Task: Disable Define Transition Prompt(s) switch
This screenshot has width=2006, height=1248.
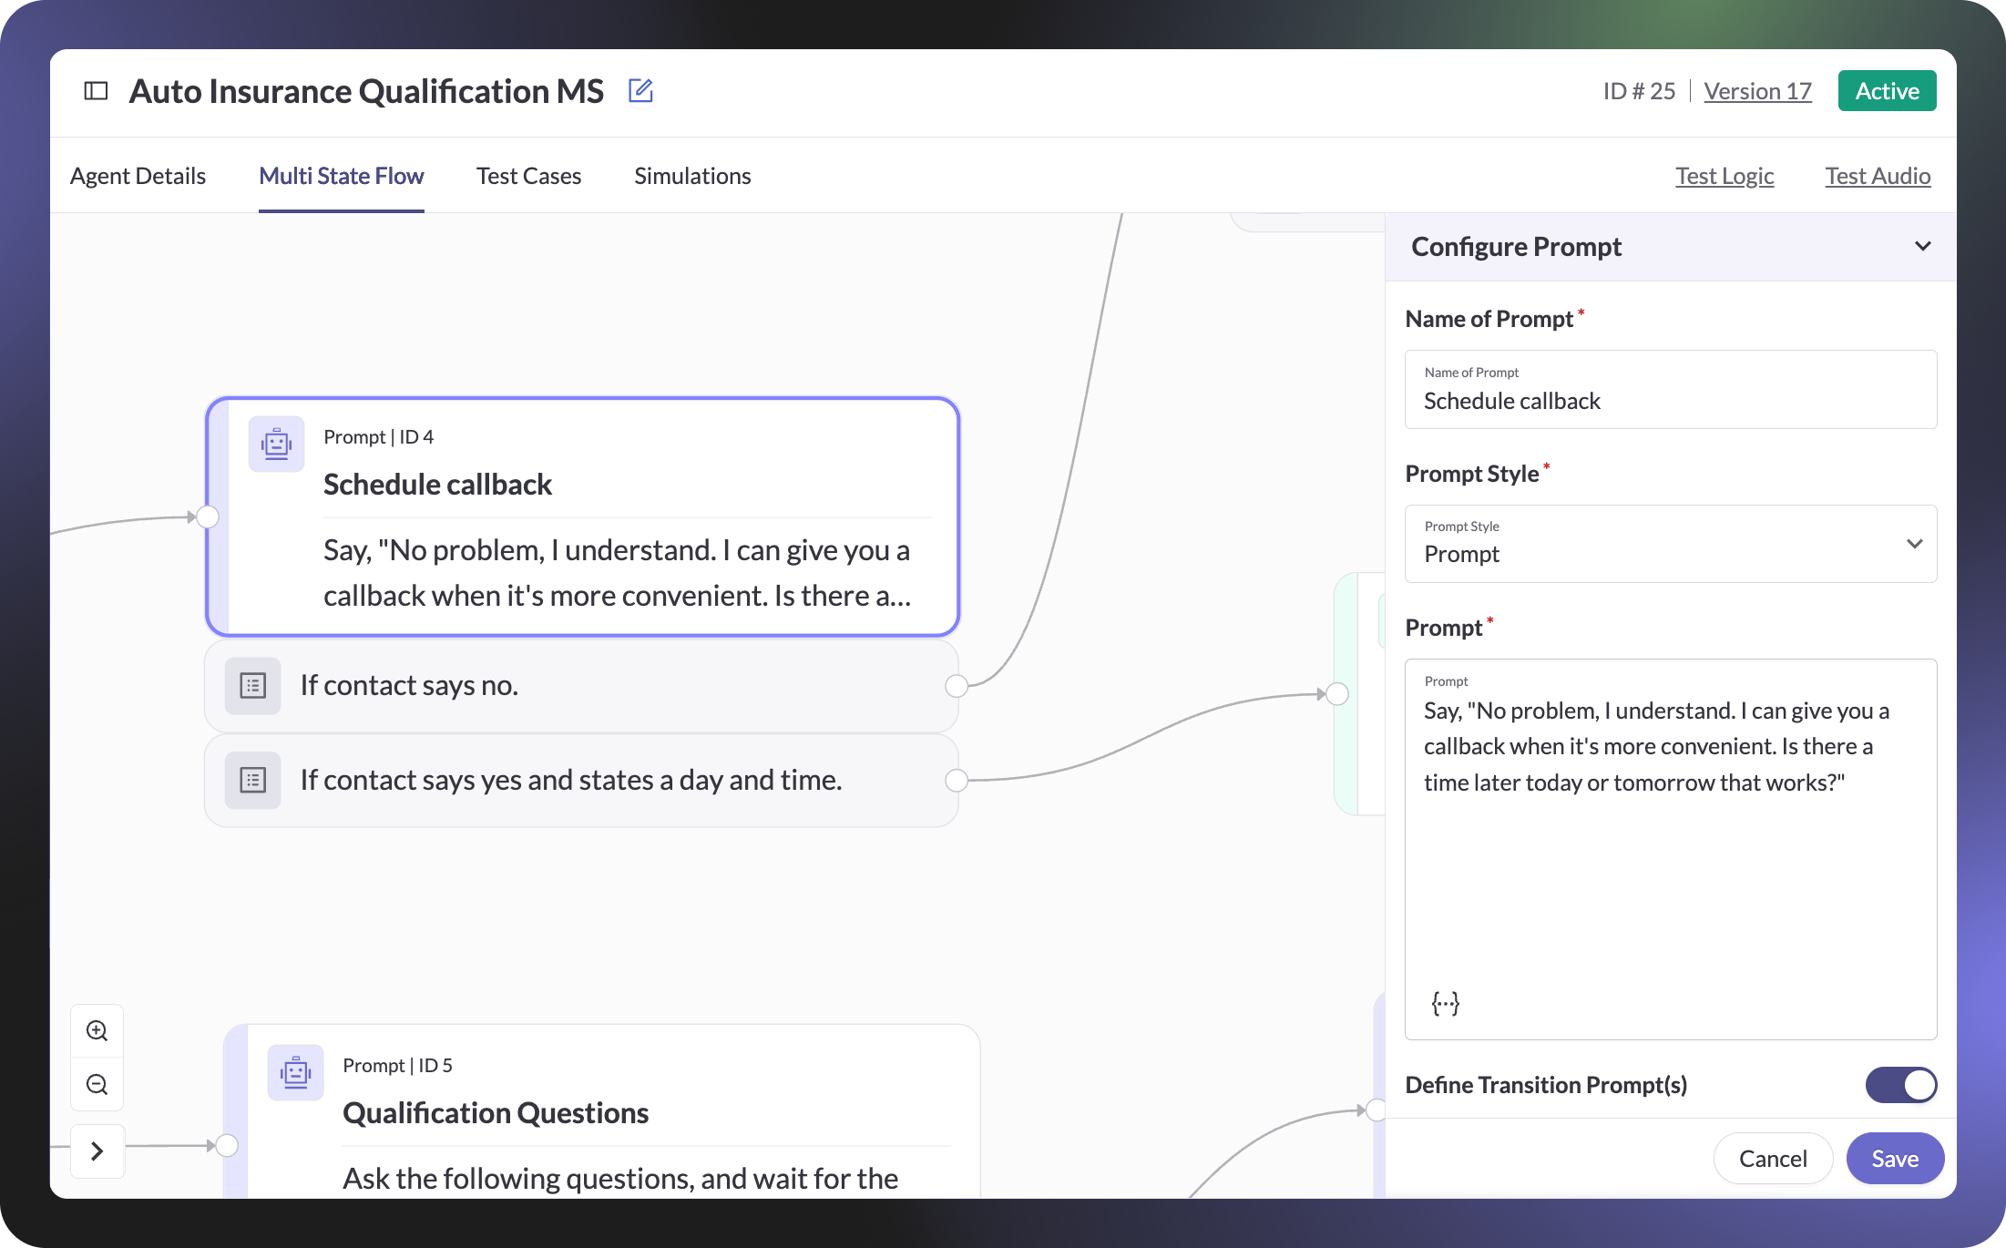Action: pyautogui.click(x=1900, y=1085)
